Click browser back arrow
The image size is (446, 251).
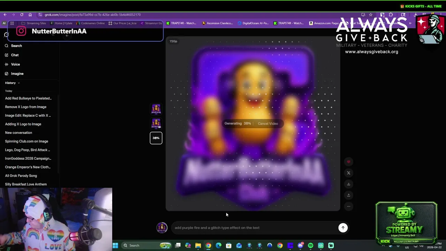coord(5,15)
